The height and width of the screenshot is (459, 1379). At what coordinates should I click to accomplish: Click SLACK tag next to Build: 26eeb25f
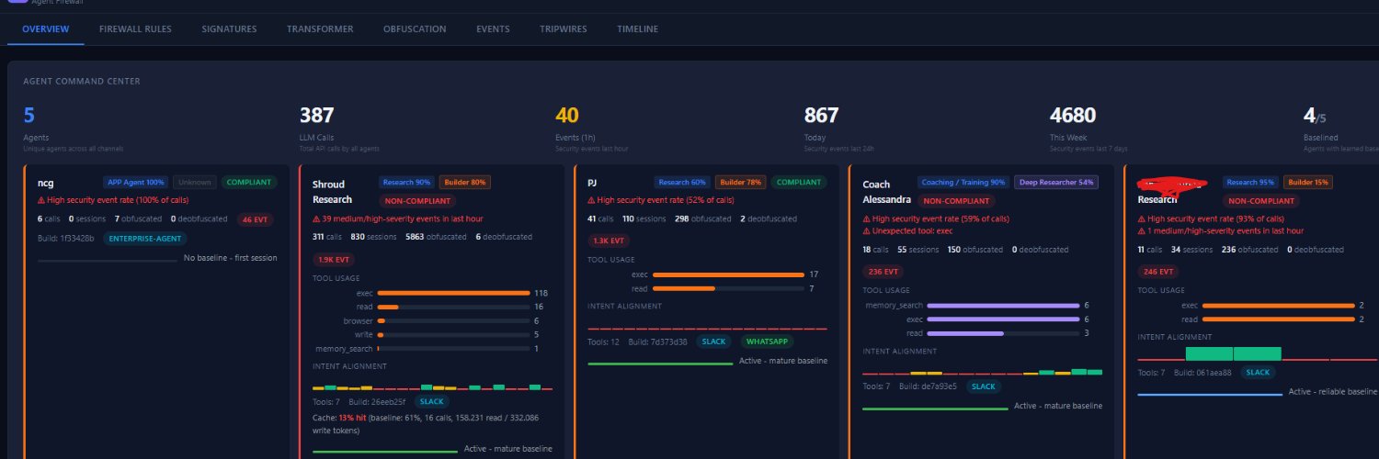tap(430, 401)
